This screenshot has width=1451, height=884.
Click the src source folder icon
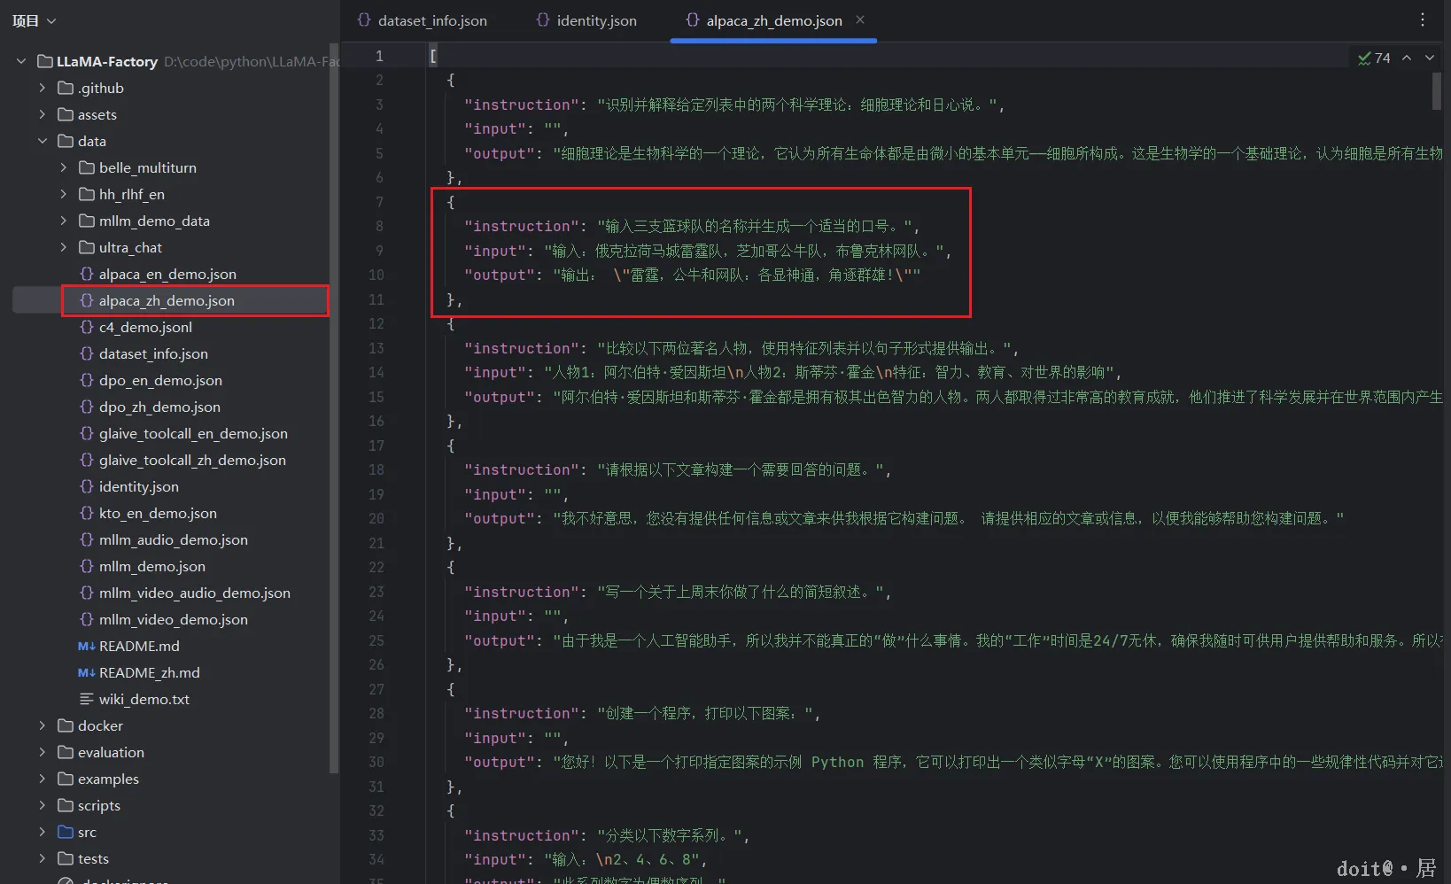coord(66,832)
